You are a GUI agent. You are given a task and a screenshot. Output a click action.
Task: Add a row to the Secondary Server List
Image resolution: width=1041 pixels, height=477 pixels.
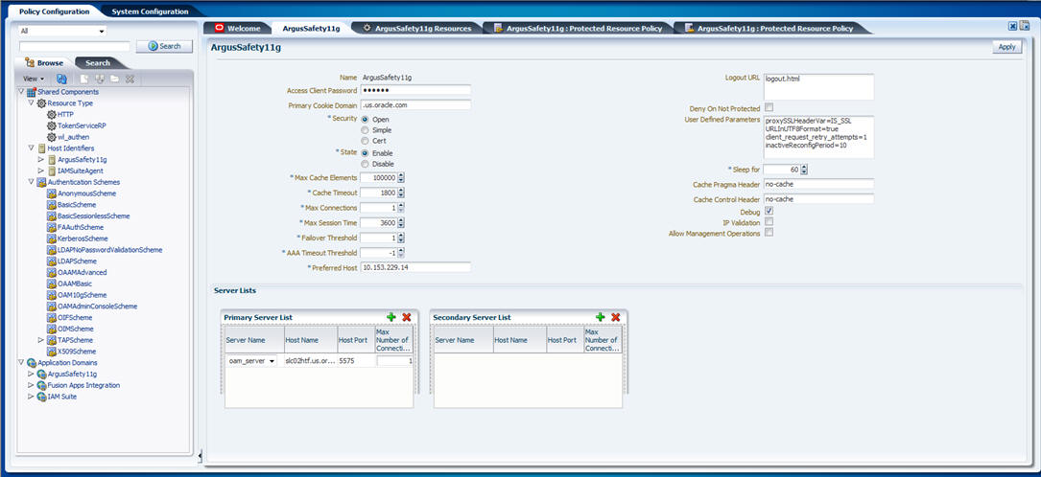point(601,317)
